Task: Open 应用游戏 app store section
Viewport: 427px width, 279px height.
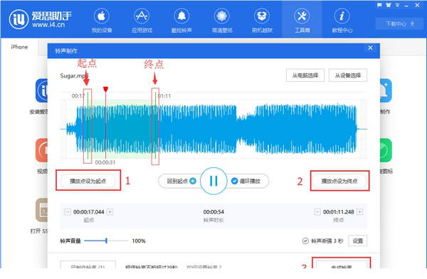Action: (142, 21)
